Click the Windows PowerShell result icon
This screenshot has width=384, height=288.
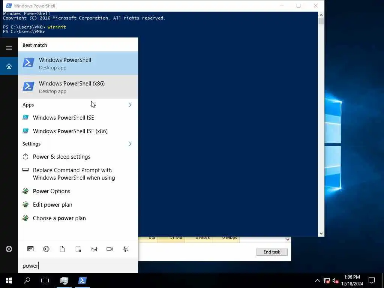coord(28,63)
